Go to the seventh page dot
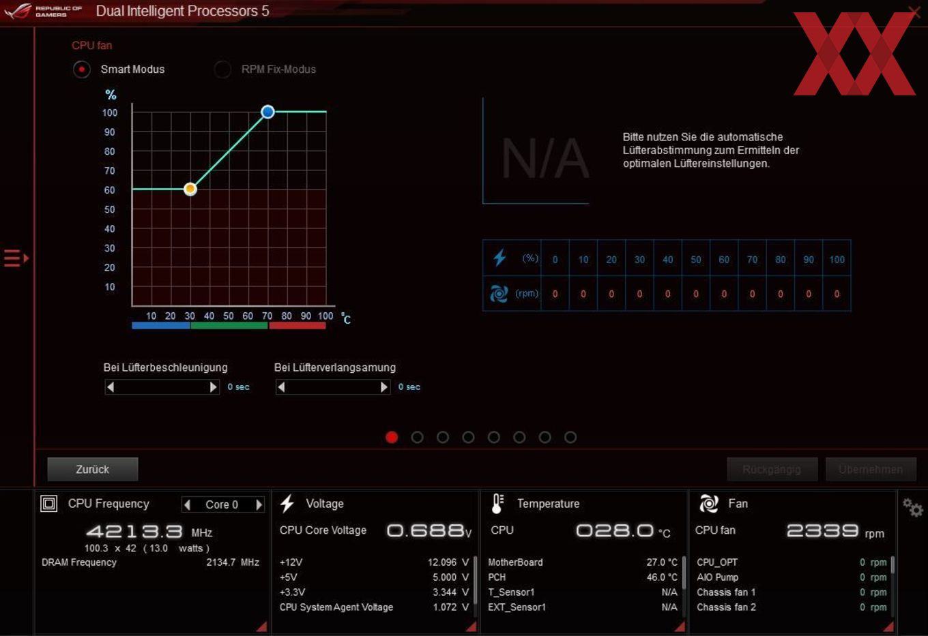This screenshot has width=928, height=636. 545,438
